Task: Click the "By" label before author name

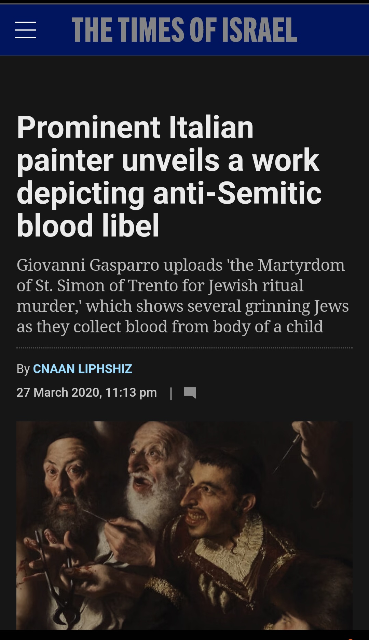Action: point(23,369)
